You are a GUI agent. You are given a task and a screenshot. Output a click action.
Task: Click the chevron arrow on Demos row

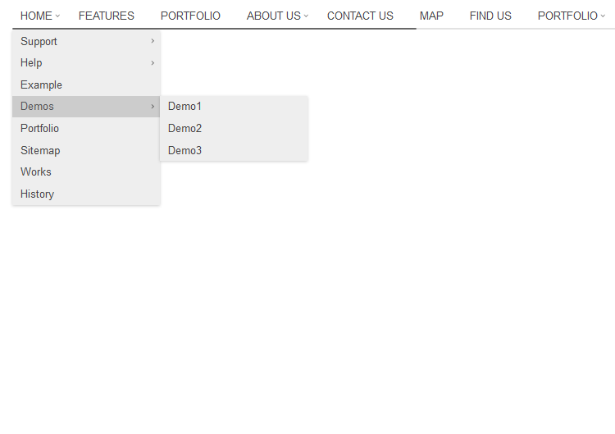153,107
